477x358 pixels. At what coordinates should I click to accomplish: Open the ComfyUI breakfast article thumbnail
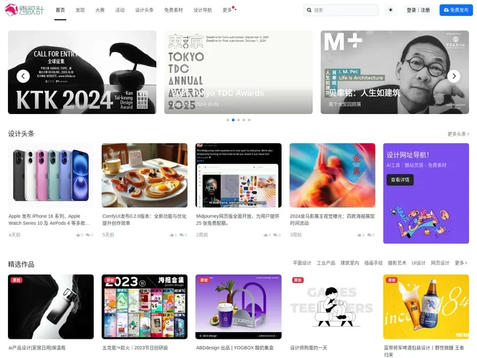coord(144,175)
